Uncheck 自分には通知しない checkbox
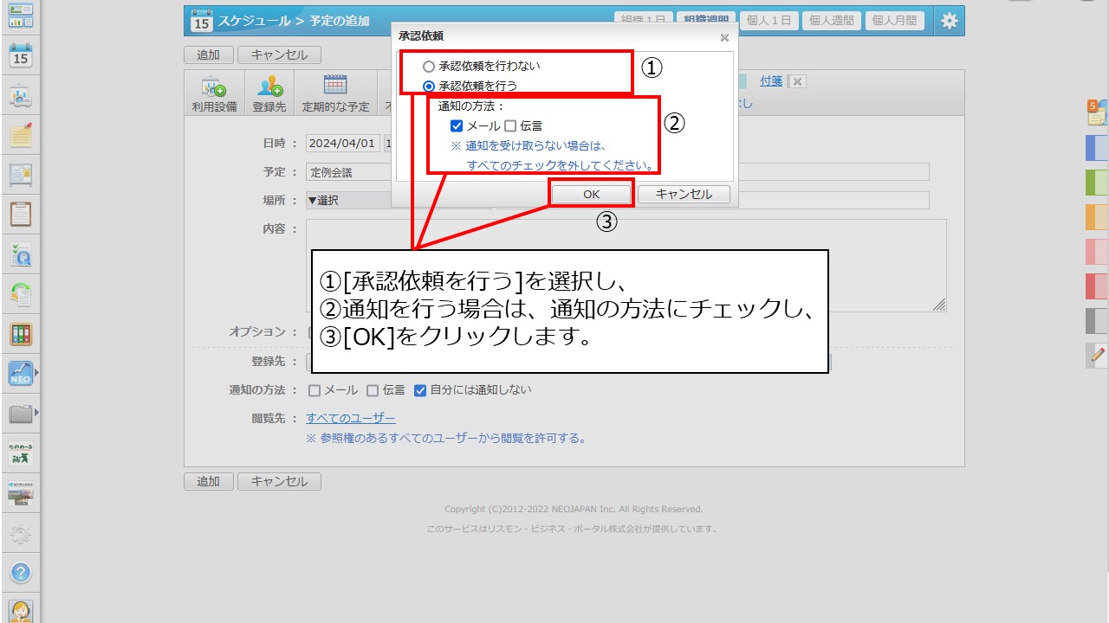Image resolution: width=1109 pixels, height=623 pixels. (420, 390)
